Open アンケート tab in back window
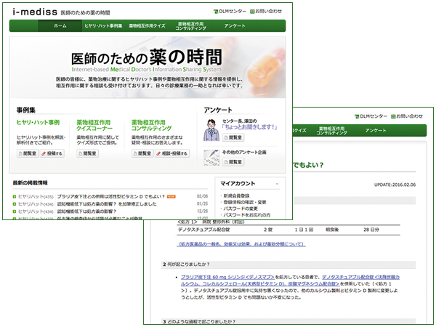This screenshot has height=327, width=436. coord(376,130)
